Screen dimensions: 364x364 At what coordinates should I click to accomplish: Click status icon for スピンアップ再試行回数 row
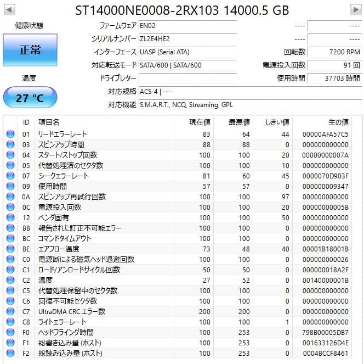click(x=10, y=197)
